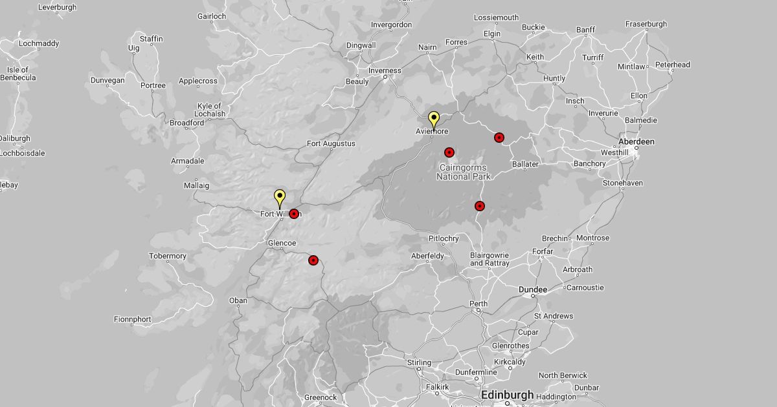Viewport: 777px width, 407px height.
Task: Select the Cairngorms National Park label
Action: tap(464, 172)
